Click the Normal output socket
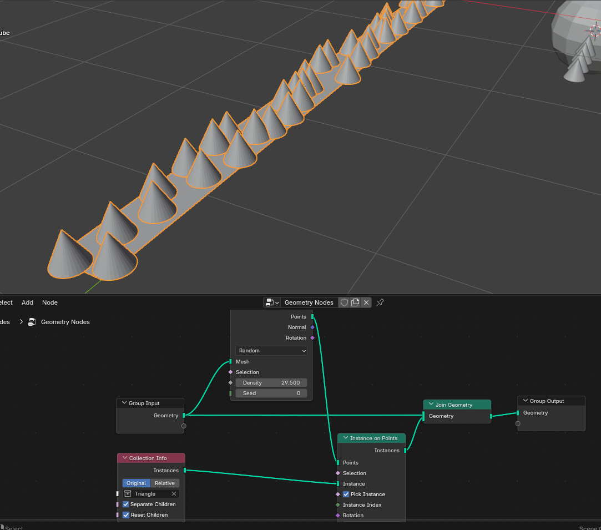The image size is (601, 530). point(312,327)
